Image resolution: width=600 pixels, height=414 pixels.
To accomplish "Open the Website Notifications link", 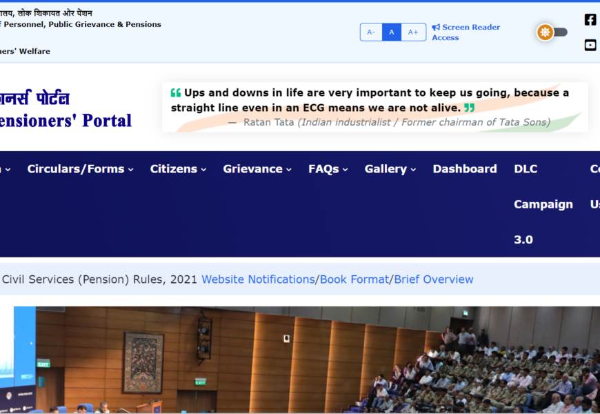I will click(258, 279).
